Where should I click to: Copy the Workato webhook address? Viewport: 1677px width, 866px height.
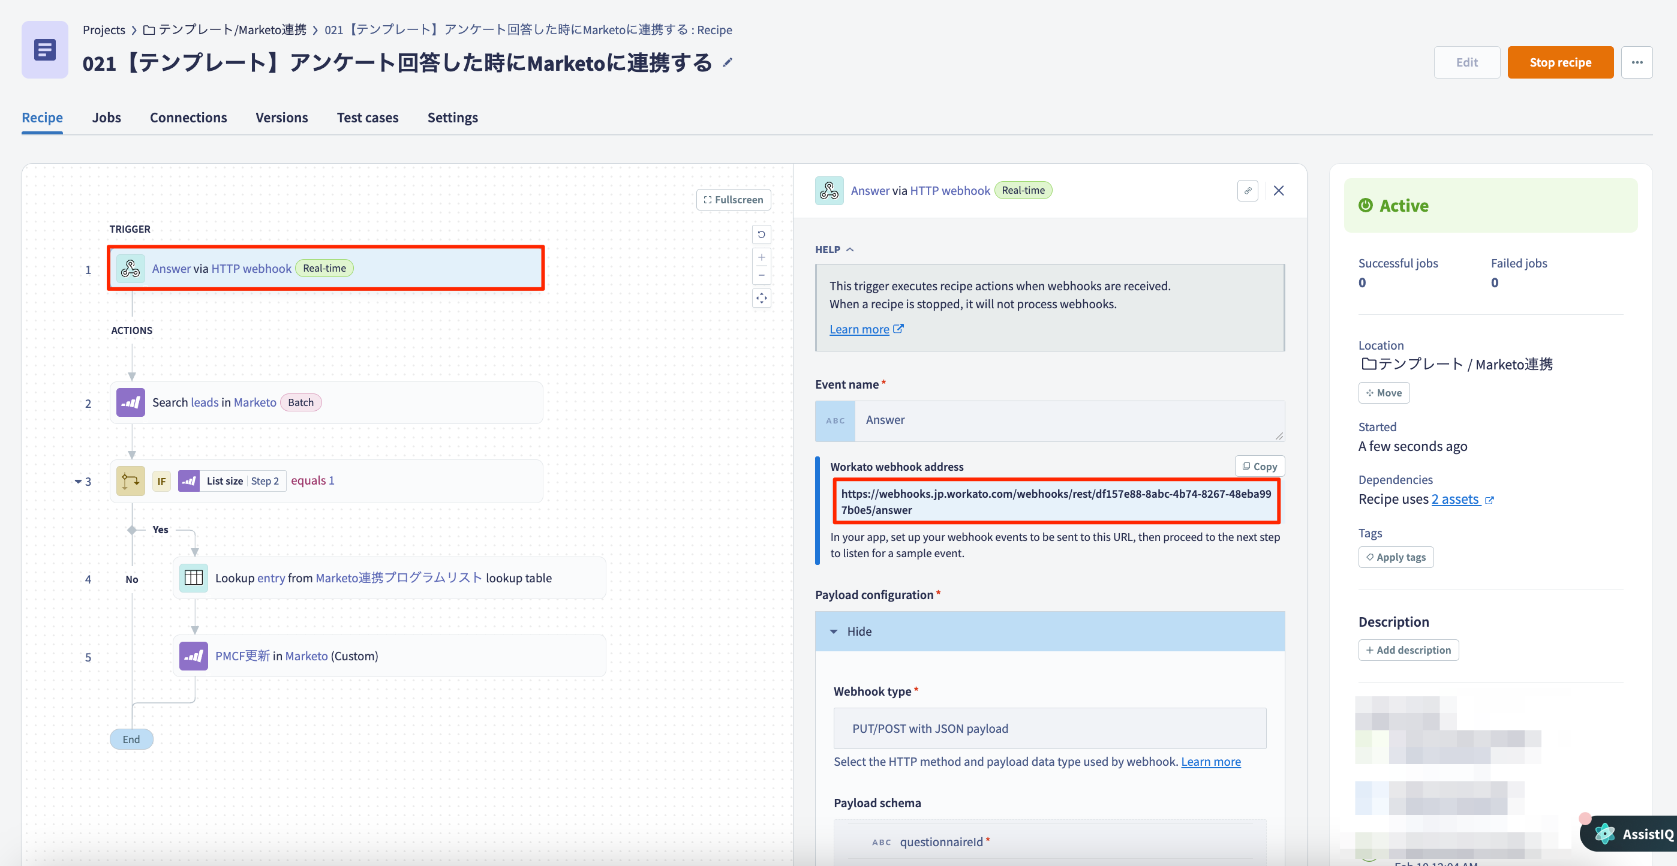(x=1259, y=466)
